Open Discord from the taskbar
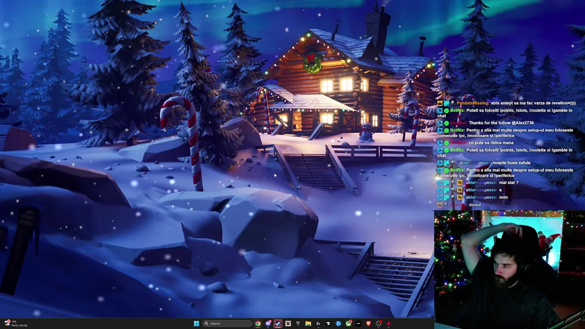The image size is (585, 329). click(268, 324)
